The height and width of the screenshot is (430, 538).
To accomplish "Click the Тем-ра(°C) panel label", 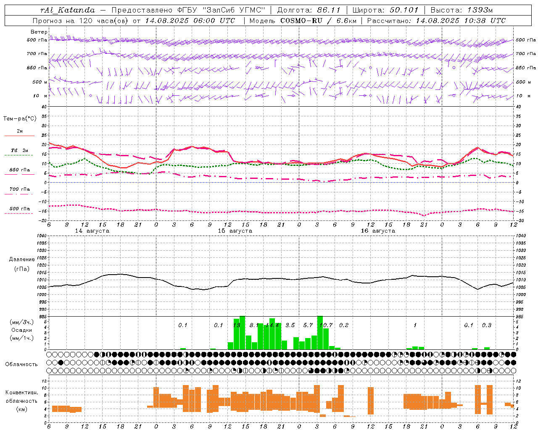I will [x=20, y=119].
